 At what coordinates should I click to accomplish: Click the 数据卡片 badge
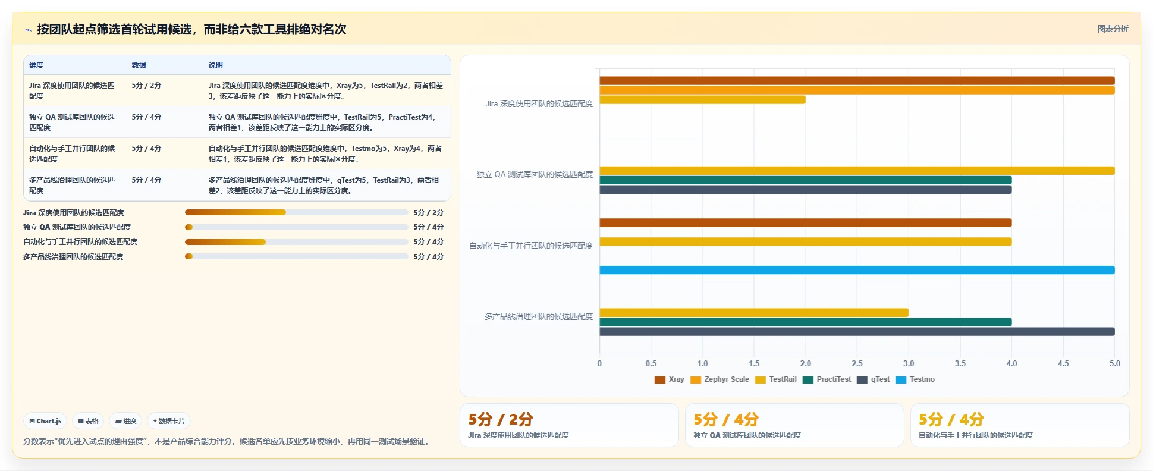pyautogui.click(x=169, y=421)
